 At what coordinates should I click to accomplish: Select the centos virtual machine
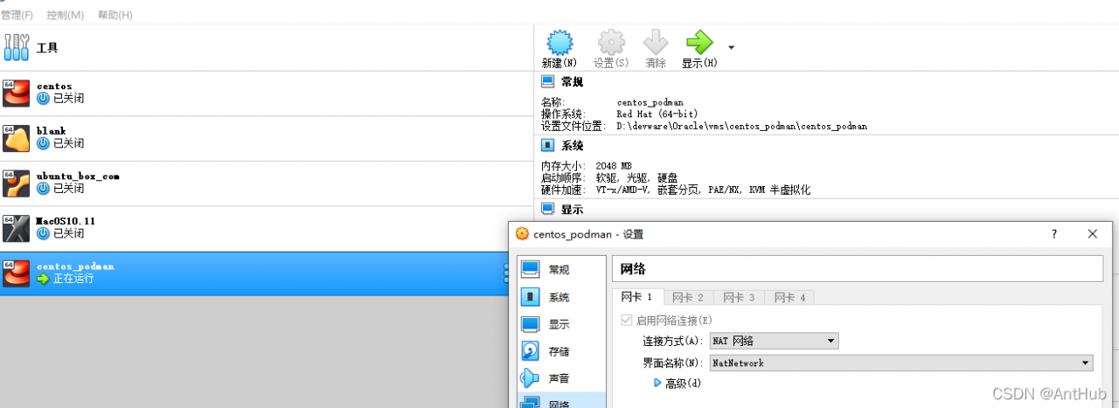[267, 93]
